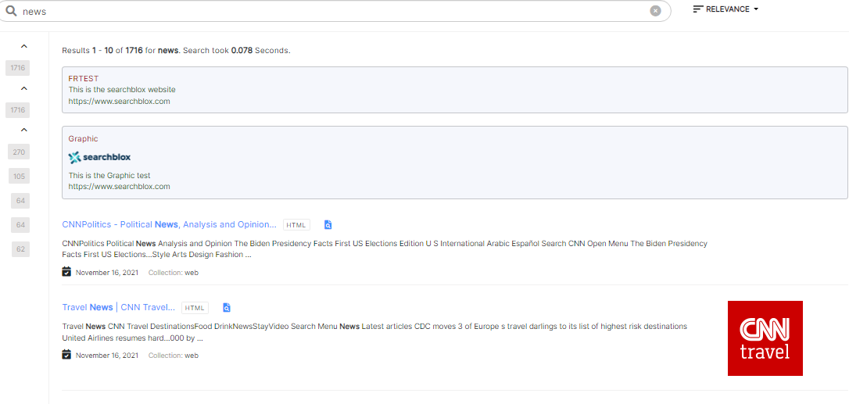Click HTML tag on CNNPolitics result
This screenshot has height=404, width=849.
(296, 225)
